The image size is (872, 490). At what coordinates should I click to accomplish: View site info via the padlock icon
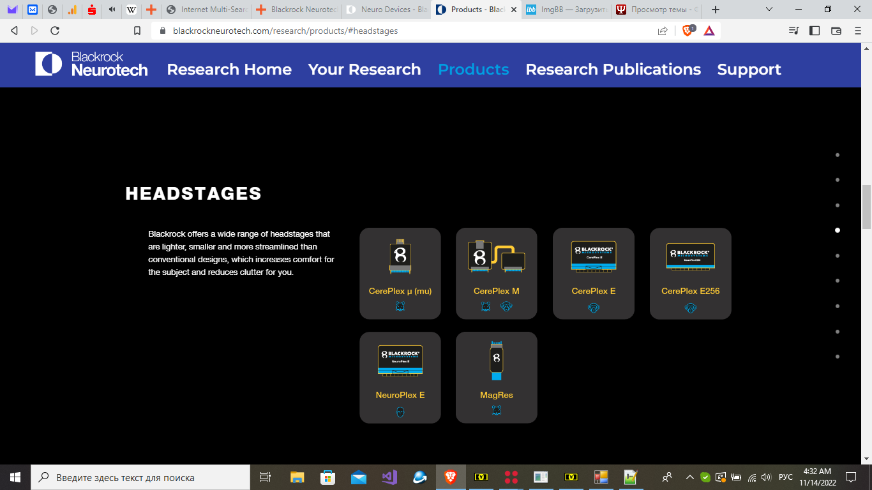pos(162,31)
